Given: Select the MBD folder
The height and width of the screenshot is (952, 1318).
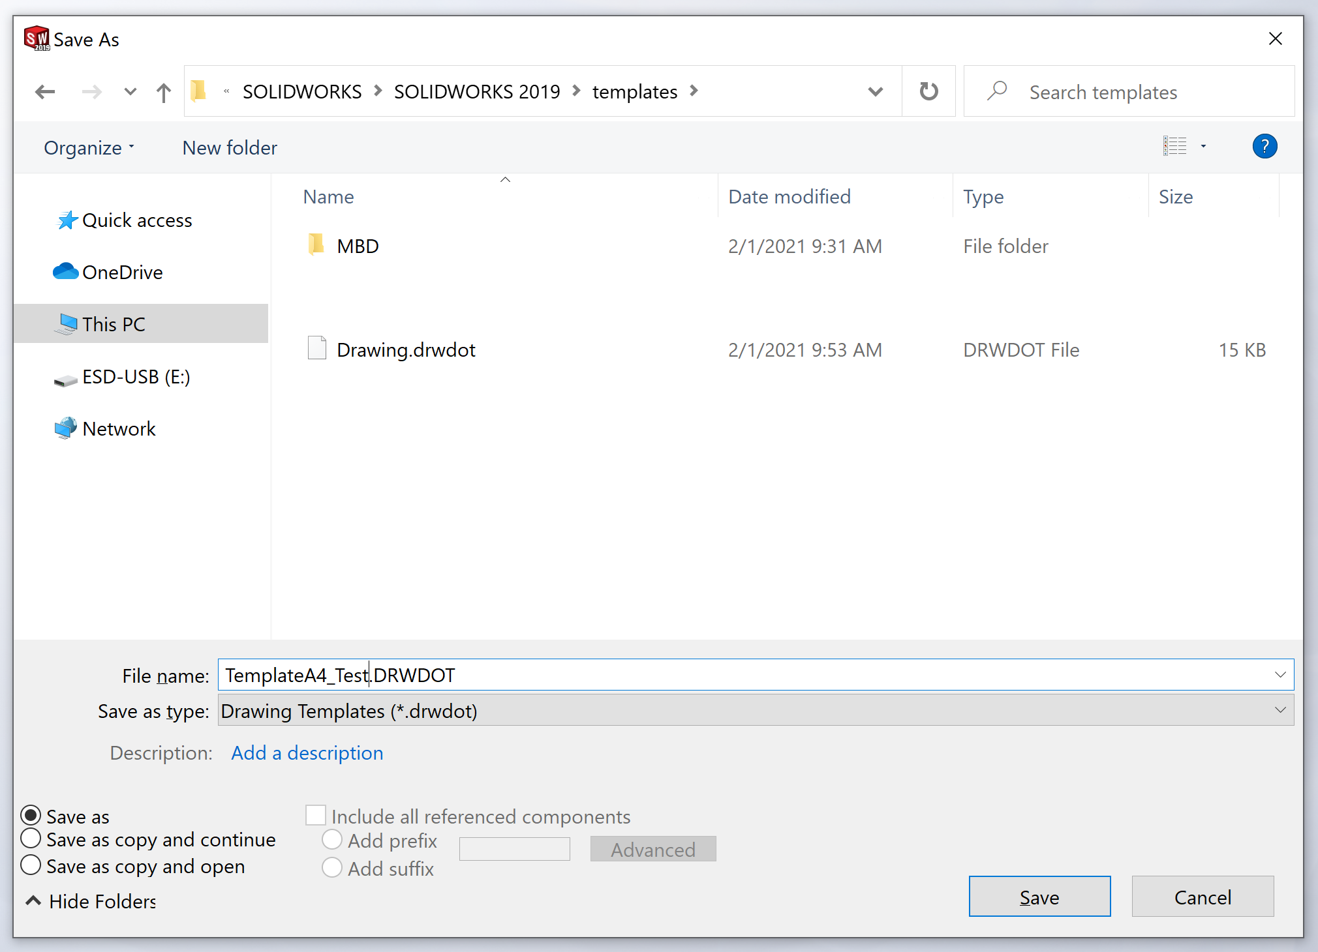Looking at the screenshot, I should [x=358, y=246].
